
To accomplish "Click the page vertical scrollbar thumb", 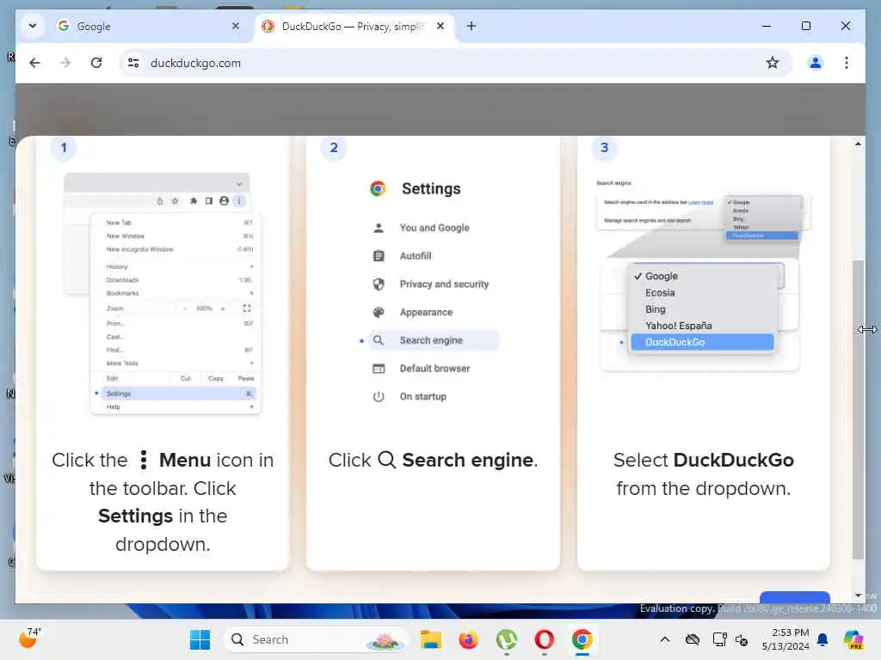I will point(858,410).
